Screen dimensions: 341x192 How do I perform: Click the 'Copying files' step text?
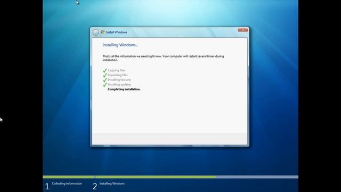pos(116,70)
